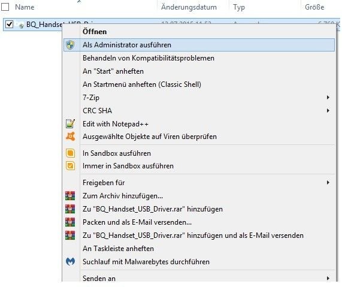Screen dimensions: 342x287
Task: Toggle the select-all checkbox beside Name
Action: tap(5, 7)
